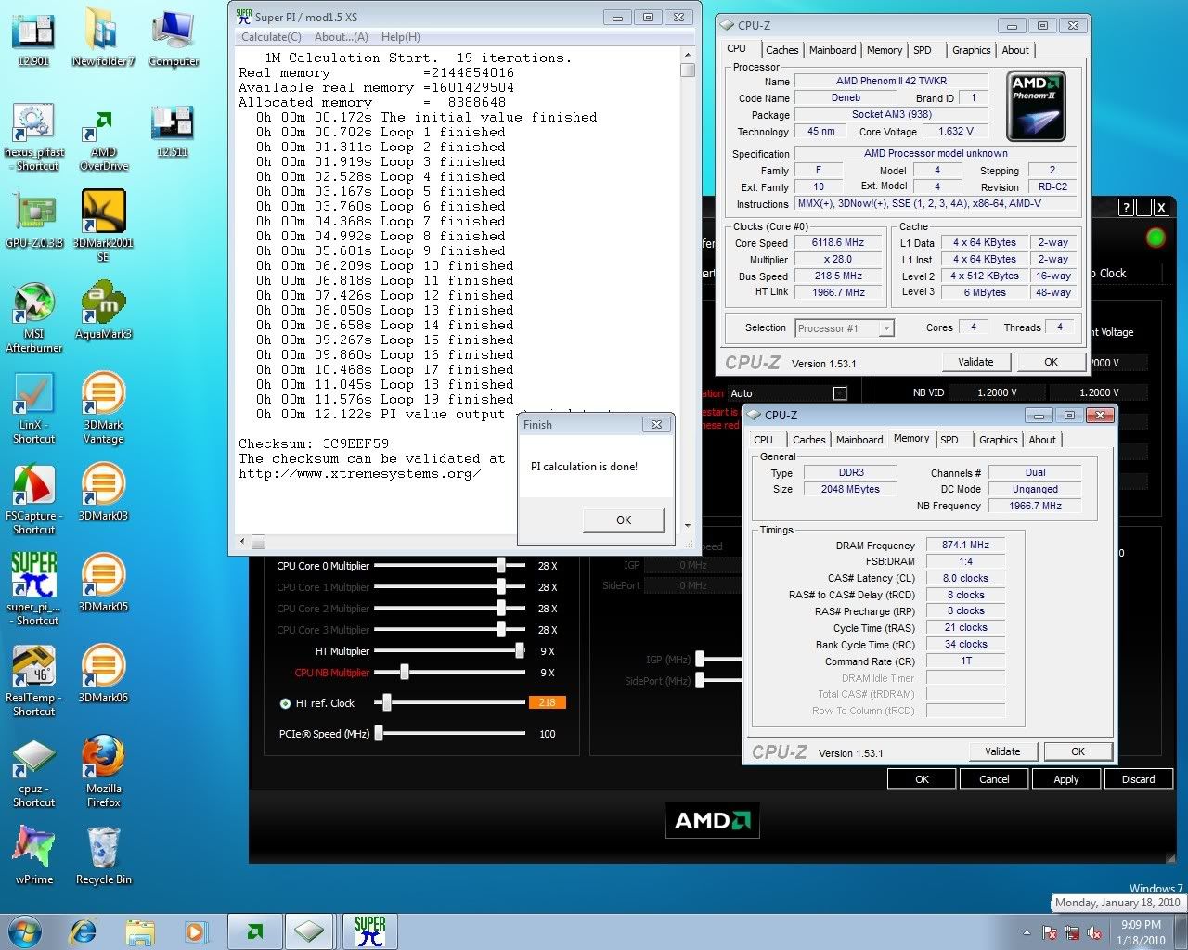1188x950 pixels.
Task: Open the cpuz shortcut on the desktop
Action: [x=33, y=773]
